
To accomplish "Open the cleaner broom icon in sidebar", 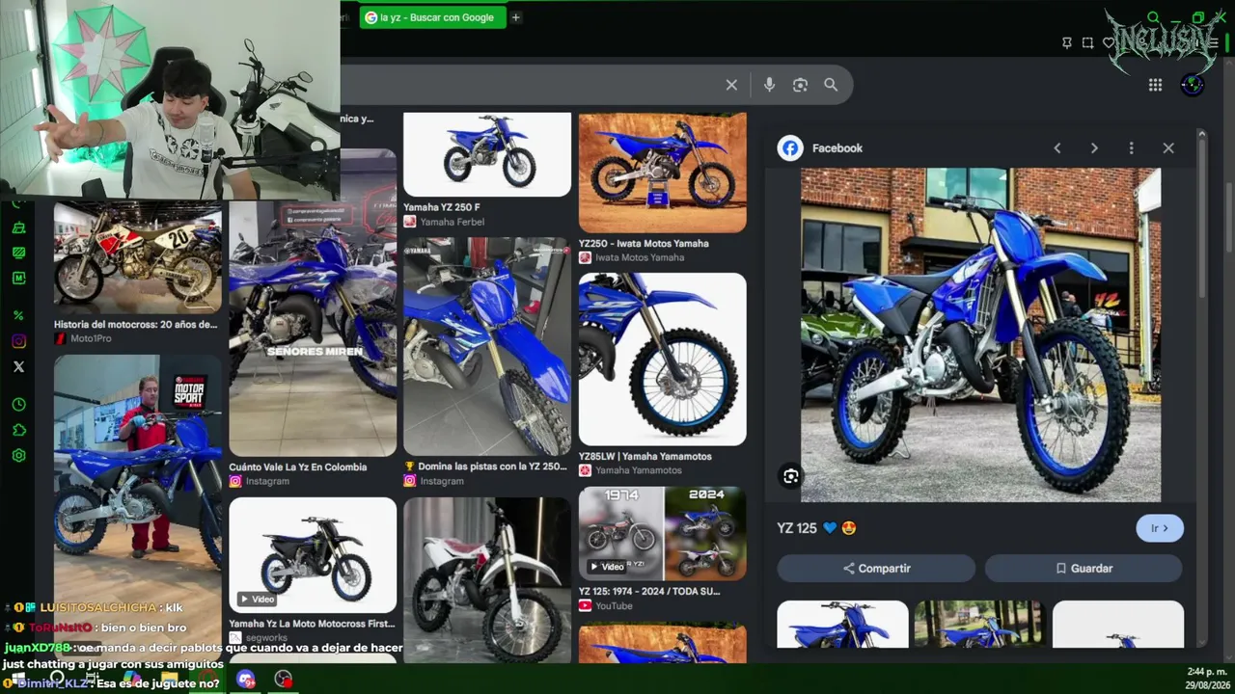I will click(18, 227).
